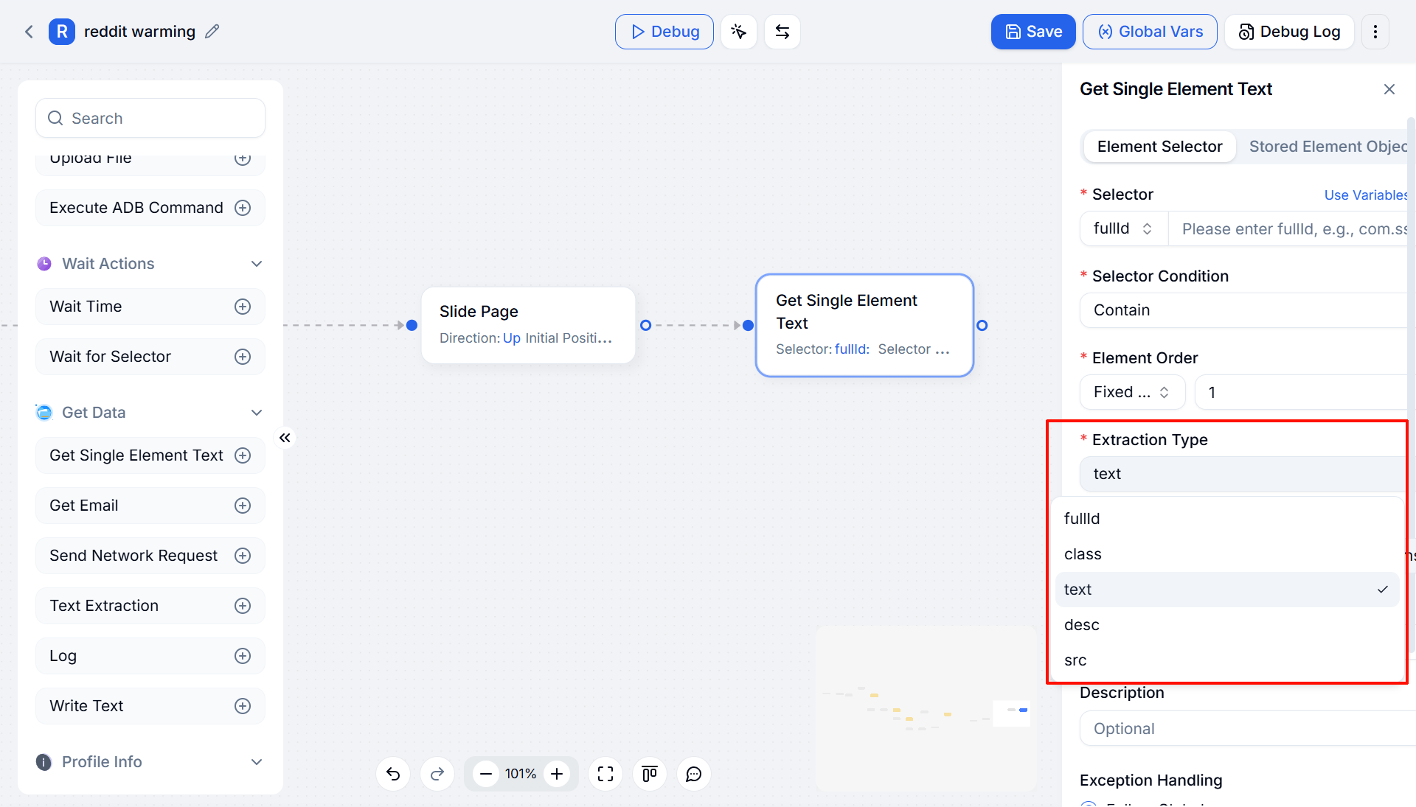Image resolution: width=1416 pixels, height=807 pixels.
Task: Switch to the Stored Element Object tab
Action: tap(1328, 147)
